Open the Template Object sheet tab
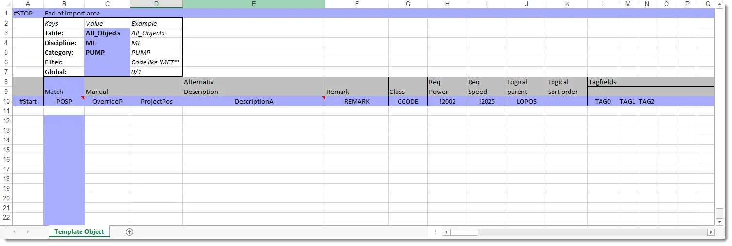732x246 pixels. pos(79,232)
